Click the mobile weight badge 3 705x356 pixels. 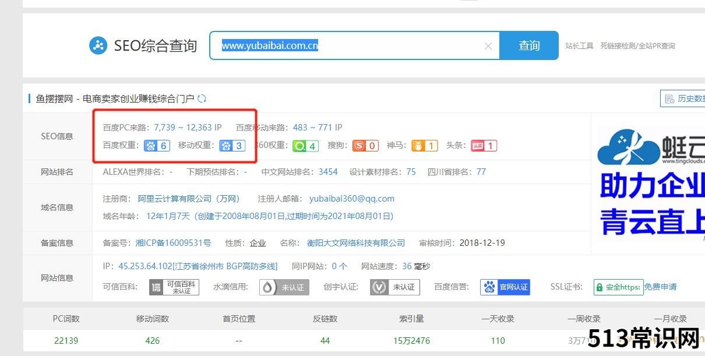coord(232,146)
